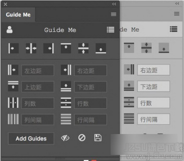Click right margin icon in light panel

(129, 69)
